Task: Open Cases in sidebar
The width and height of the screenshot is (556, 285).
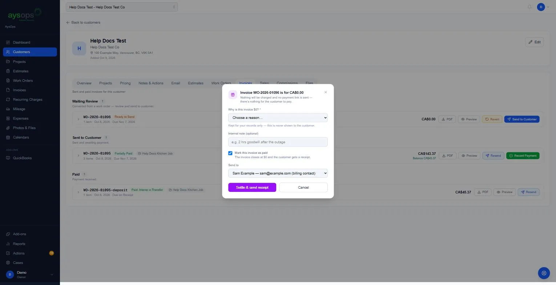Action: point(30,262)
